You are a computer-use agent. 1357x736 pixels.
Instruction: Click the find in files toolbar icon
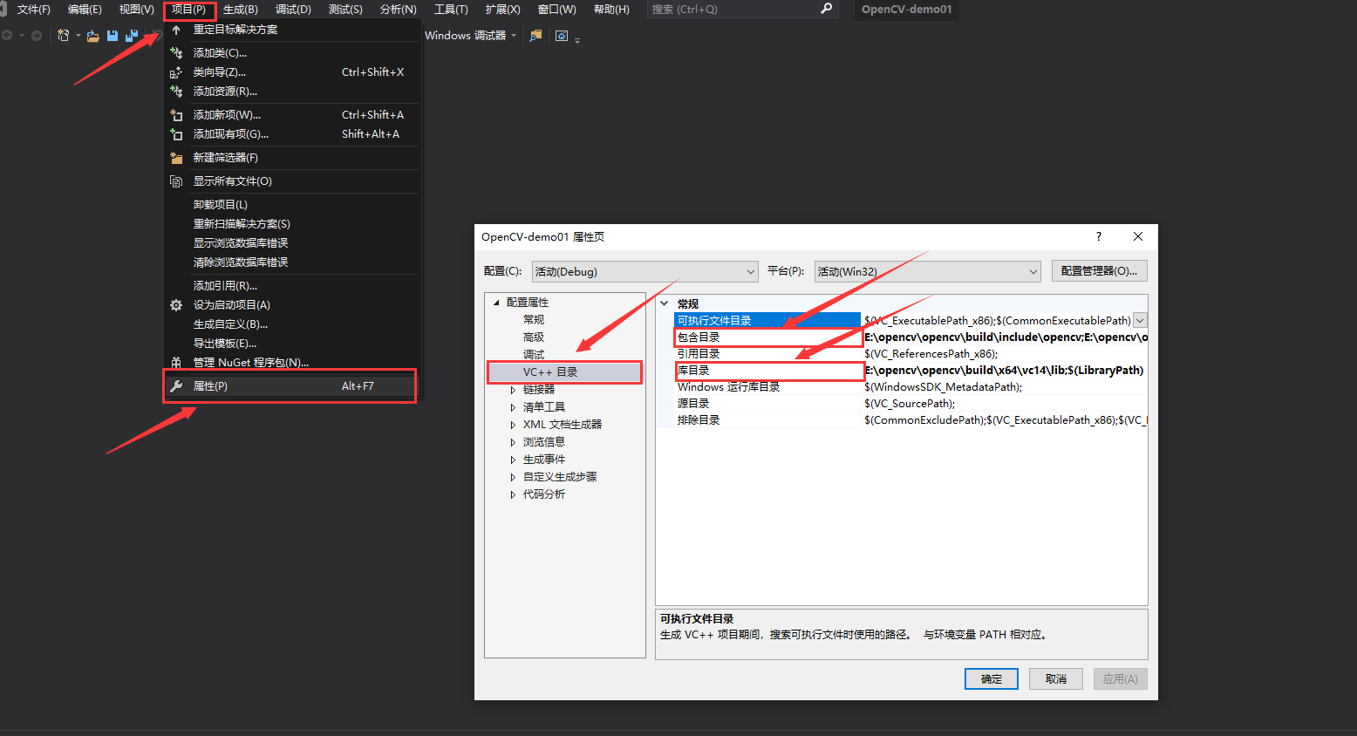535,36
